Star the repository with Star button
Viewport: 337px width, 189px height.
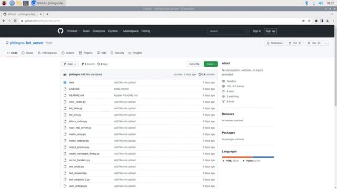click(x=314, y=43)
